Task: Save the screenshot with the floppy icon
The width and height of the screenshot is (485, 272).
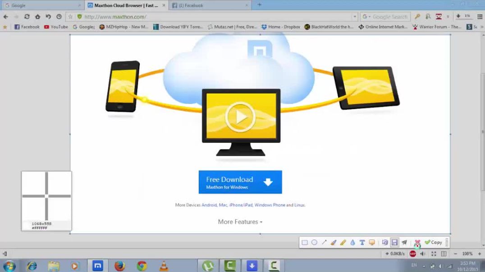Action: tap(395, 243)
